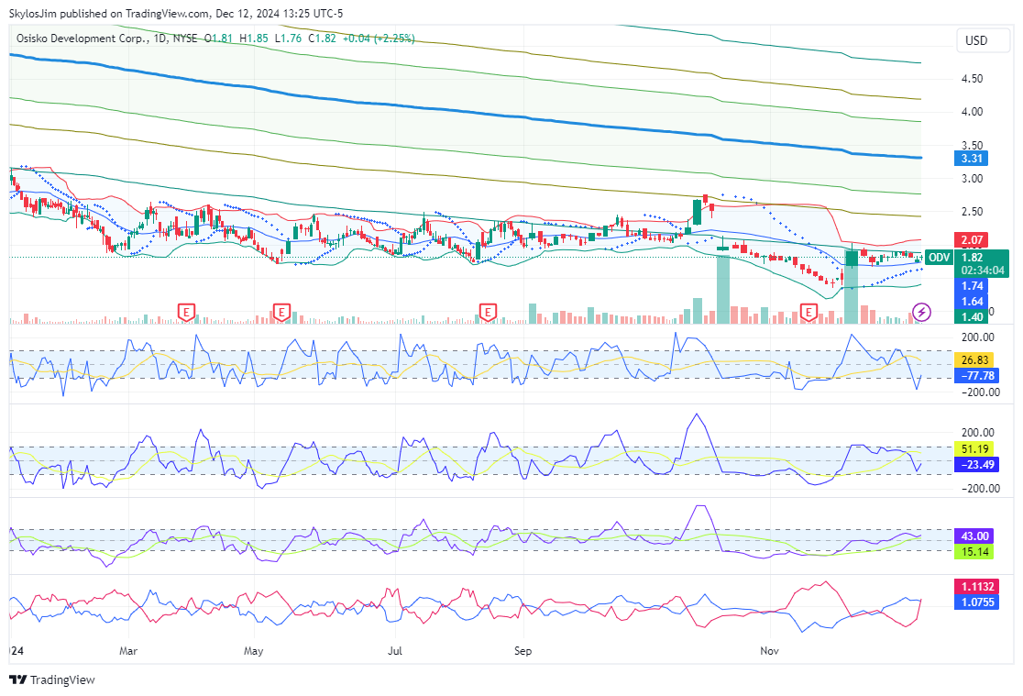Click the Nov label on time axis

[x=769, y=651]
